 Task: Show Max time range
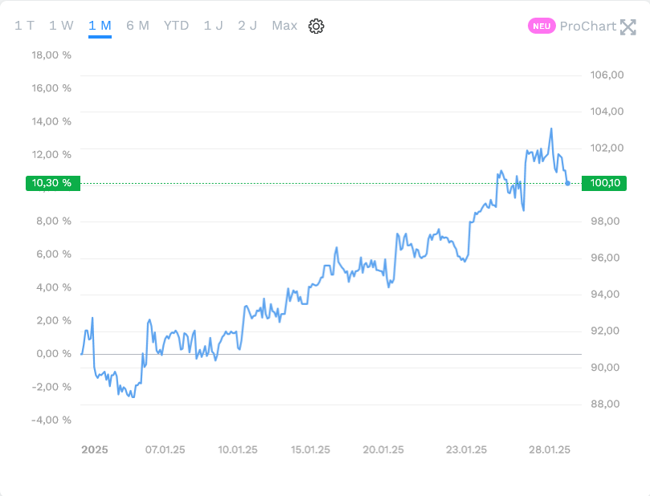point(284,26)
